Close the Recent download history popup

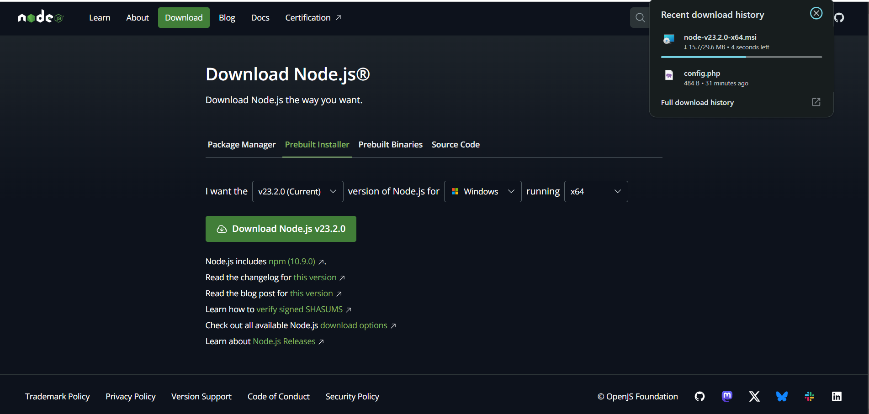(816, 13)
